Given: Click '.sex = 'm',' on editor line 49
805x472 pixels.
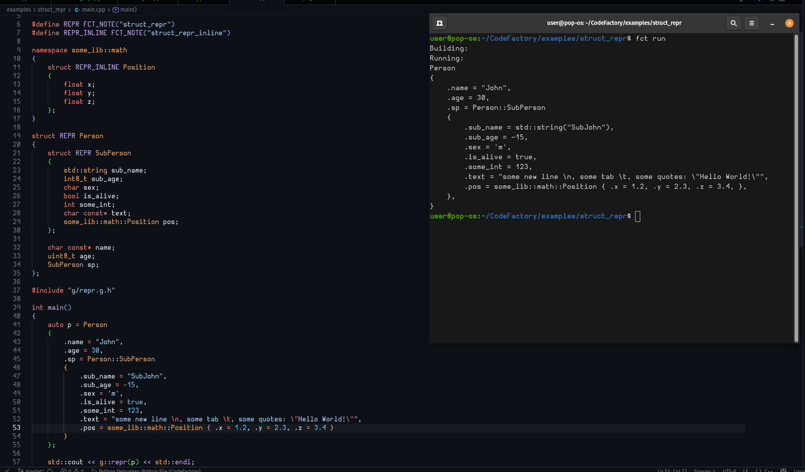Looking at the screenshot, I should point(101,393).
